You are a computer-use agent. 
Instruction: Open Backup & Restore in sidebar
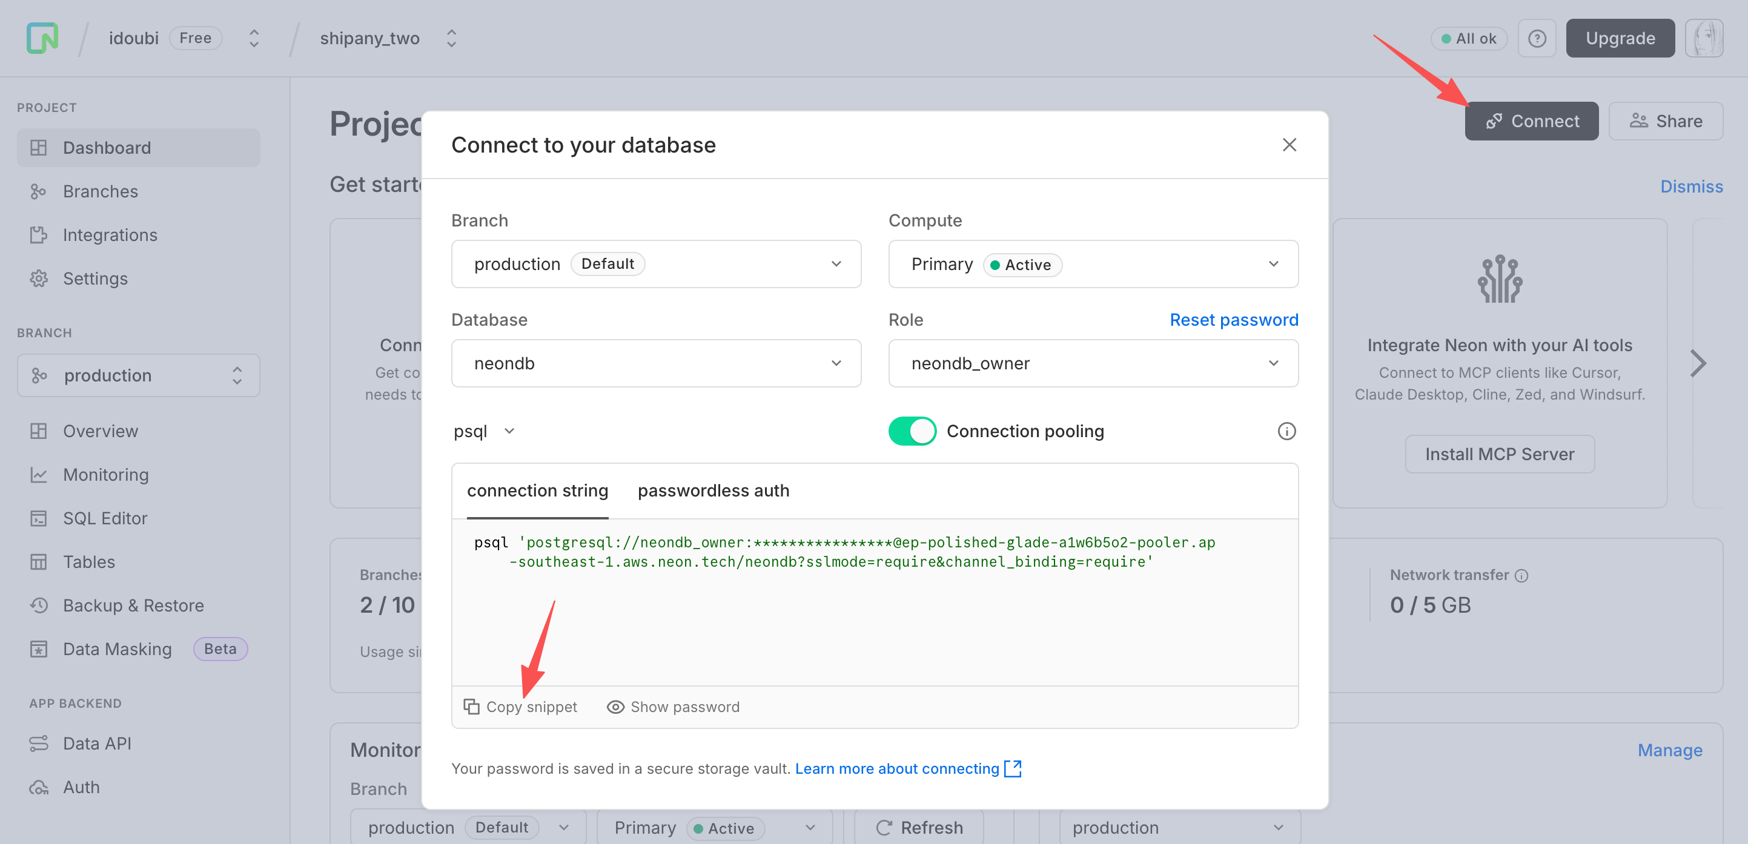133,605
